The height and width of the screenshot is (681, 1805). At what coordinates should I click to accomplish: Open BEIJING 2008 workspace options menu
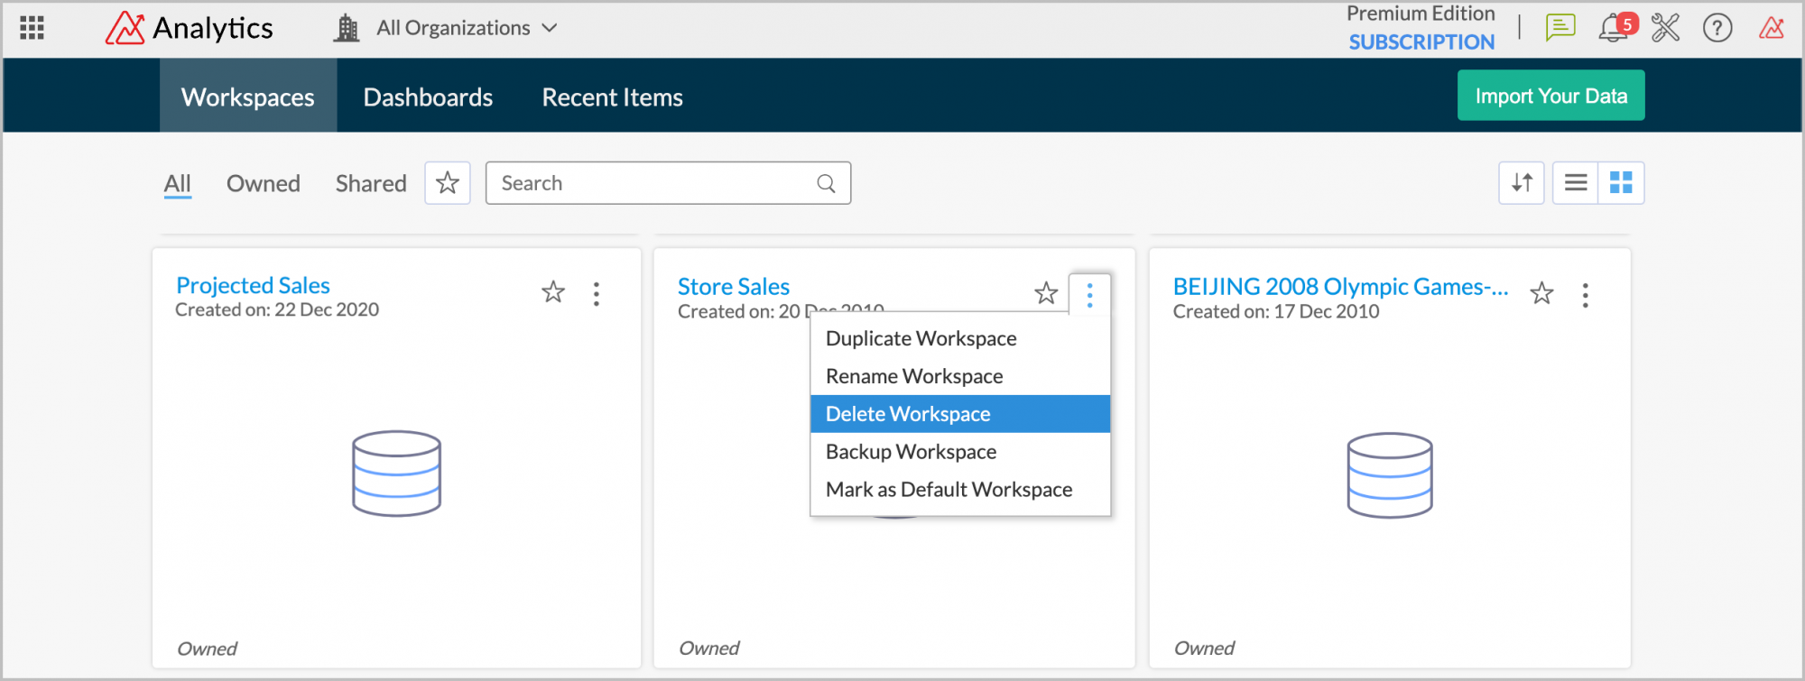pos(1585,295)
